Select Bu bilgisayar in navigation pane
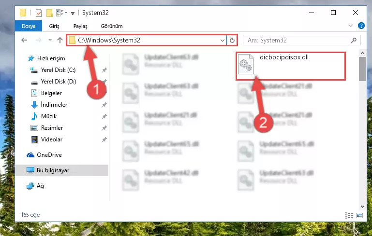The height and width of the screenshot is (236, 372). [x=62, y=170]
